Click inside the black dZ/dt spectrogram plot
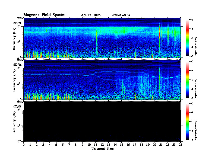 point(102,122)
